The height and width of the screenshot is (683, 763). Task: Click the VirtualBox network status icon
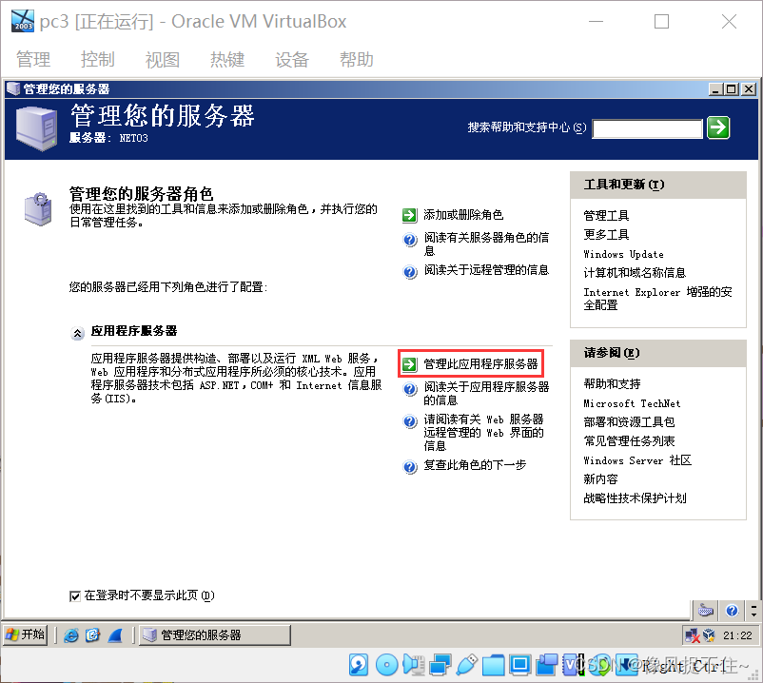coord(440,665)
